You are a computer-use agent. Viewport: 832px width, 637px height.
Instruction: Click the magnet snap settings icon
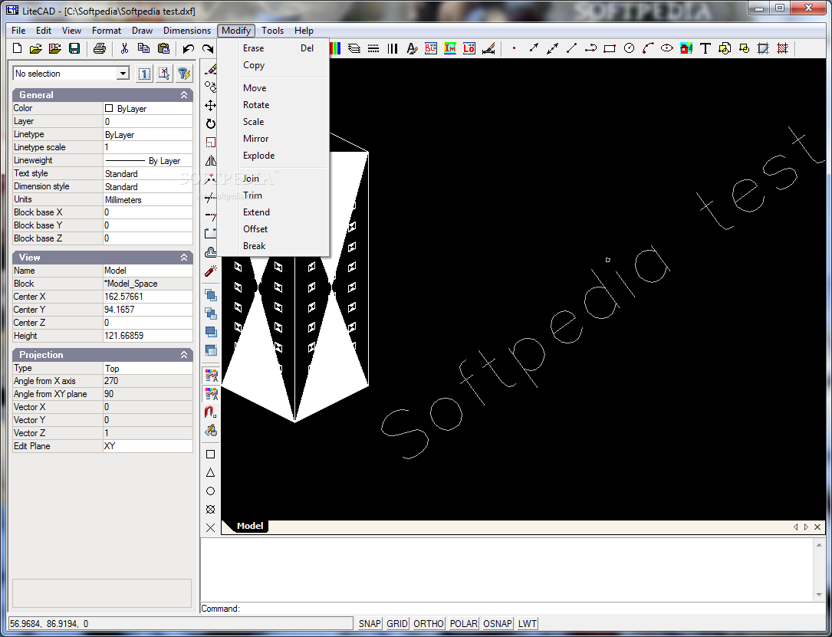pyautogui.click(x=211, y=412)
